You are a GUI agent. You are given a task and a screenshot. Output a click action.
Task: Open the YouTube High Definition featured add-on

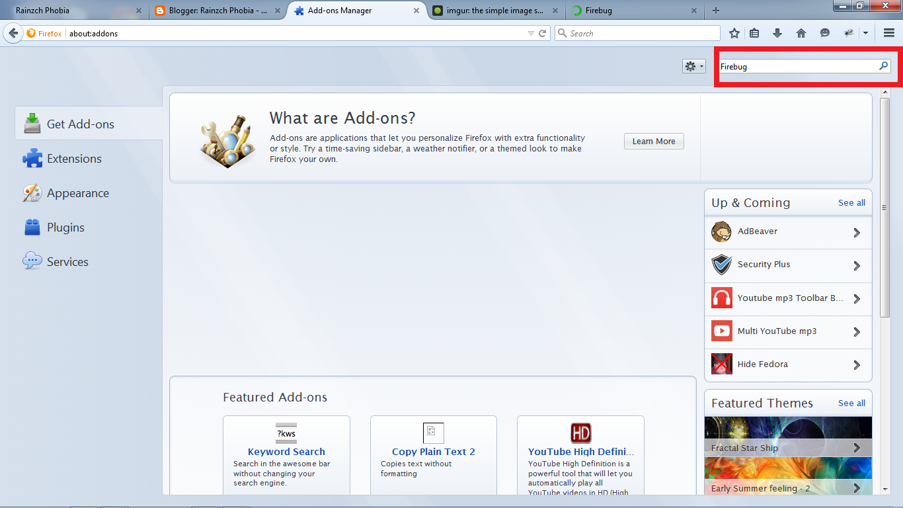tap(580, 456)
